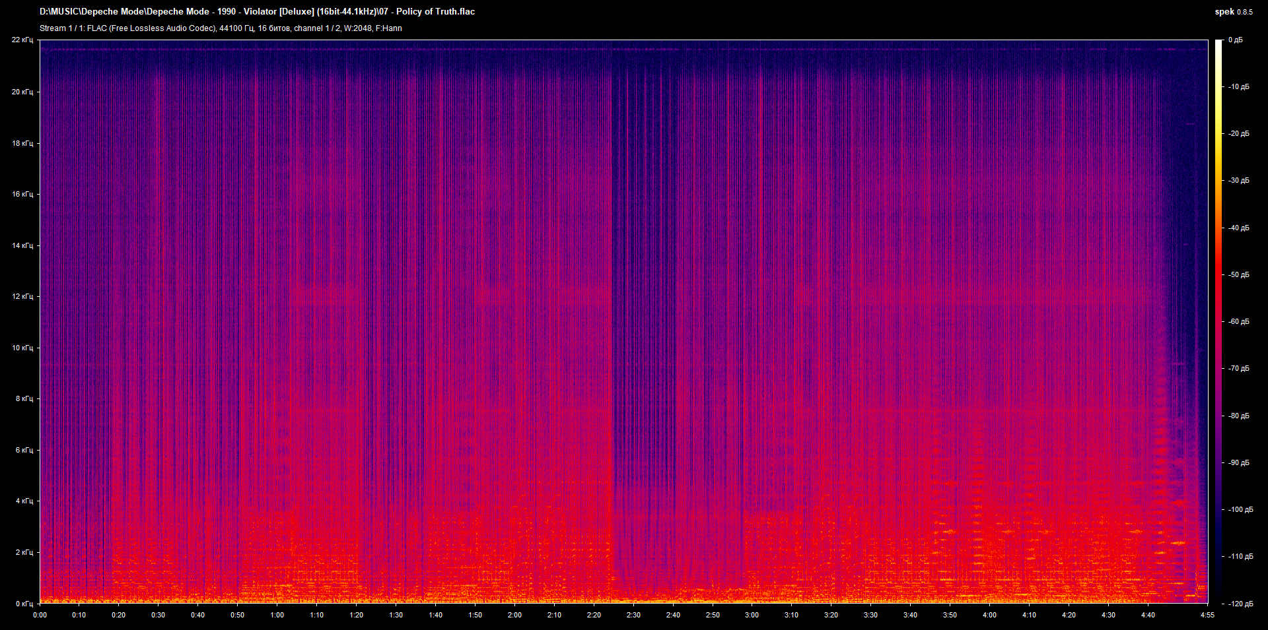
Task: Click the 10 кГц frequency axis label
Action: pyautogui.click(x=22, y=348)
